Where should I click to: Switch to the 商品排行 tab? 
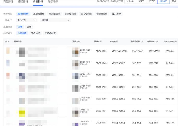8,2
